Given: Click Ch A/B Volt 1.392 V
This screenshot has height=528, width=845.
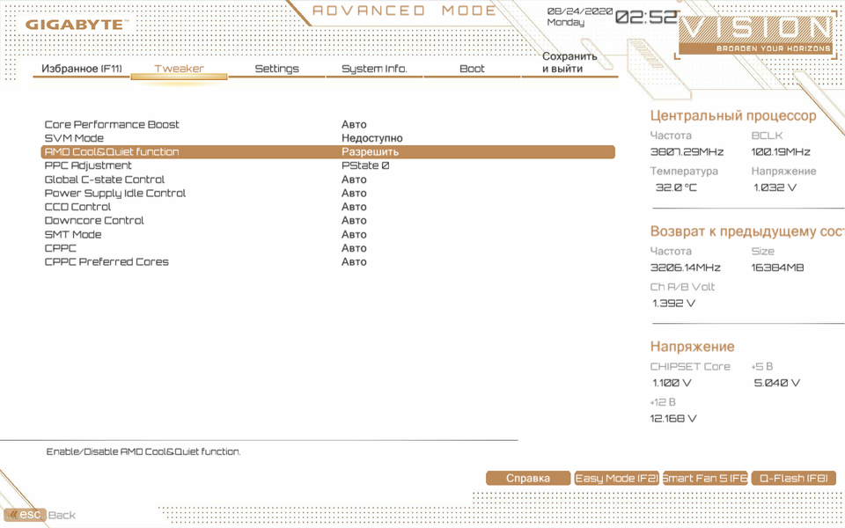Looking at the screenshot, I should pyautogui.click(x=673, y=304).
